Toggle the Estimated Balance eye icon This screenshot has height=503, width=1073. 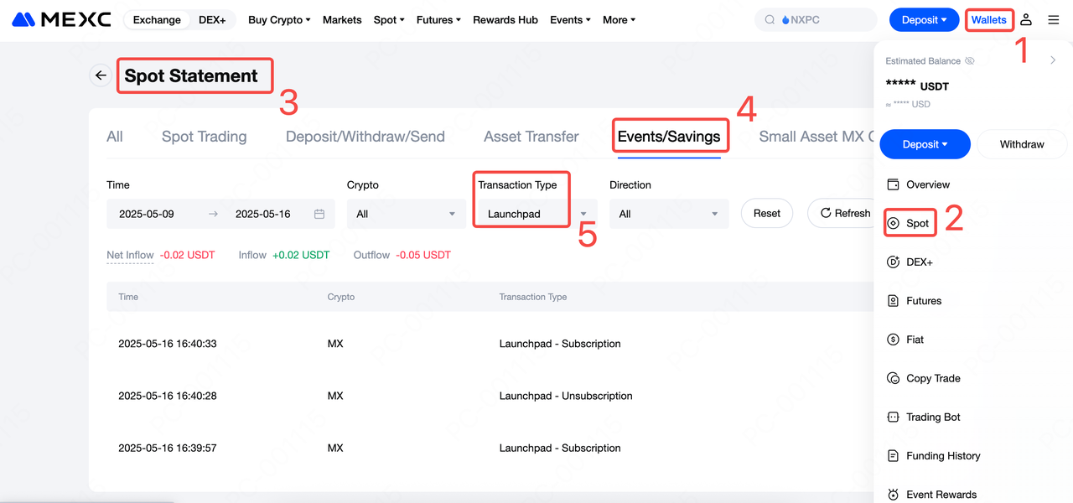click(970, 61)
